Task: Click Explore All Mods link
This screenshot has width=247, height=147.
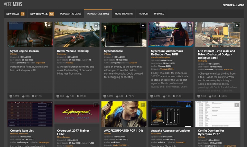Action: tap(233, 5)
